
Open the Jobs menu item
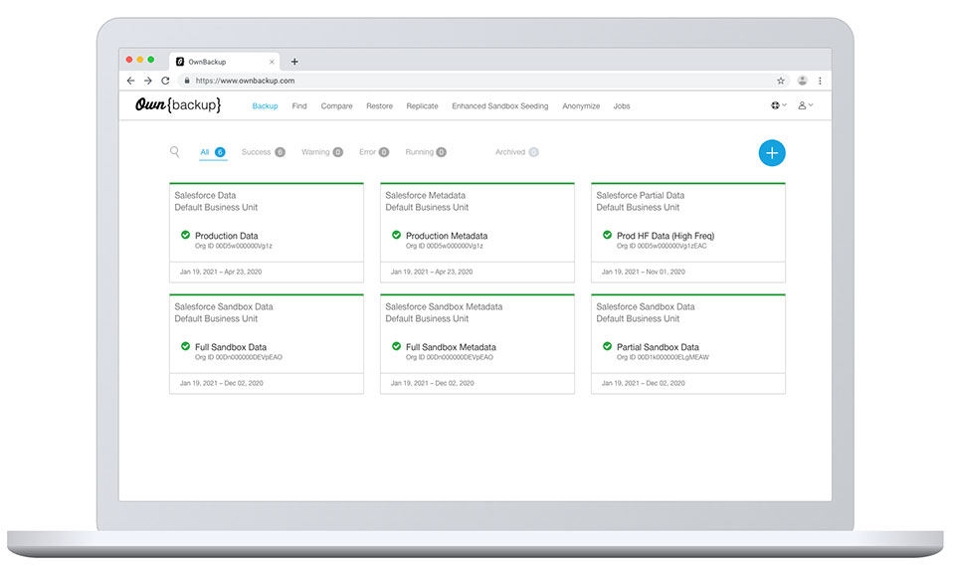tap(621, 106)
